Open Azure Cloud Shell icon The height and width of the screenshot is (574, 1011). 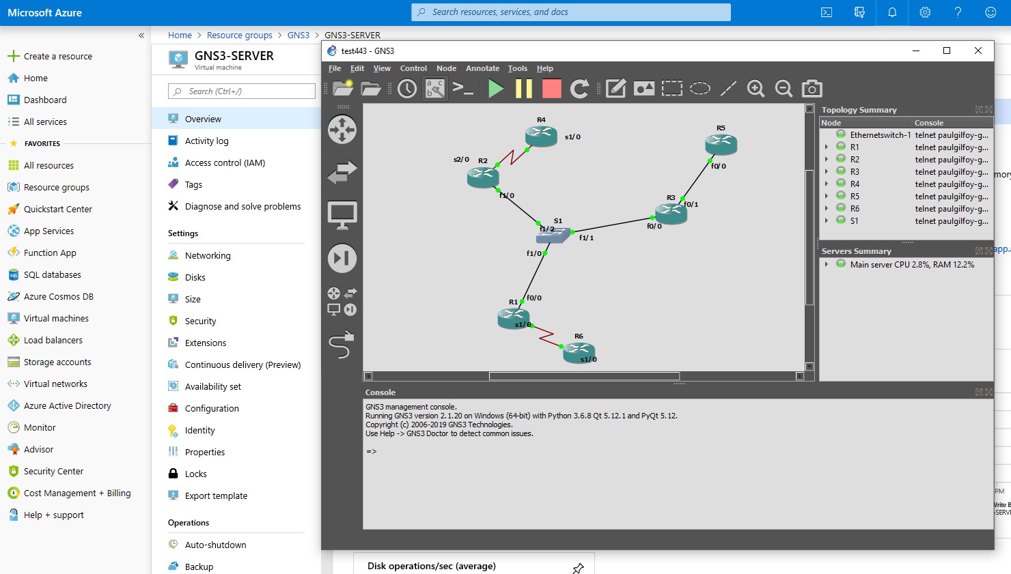click(x=827, y=12)
